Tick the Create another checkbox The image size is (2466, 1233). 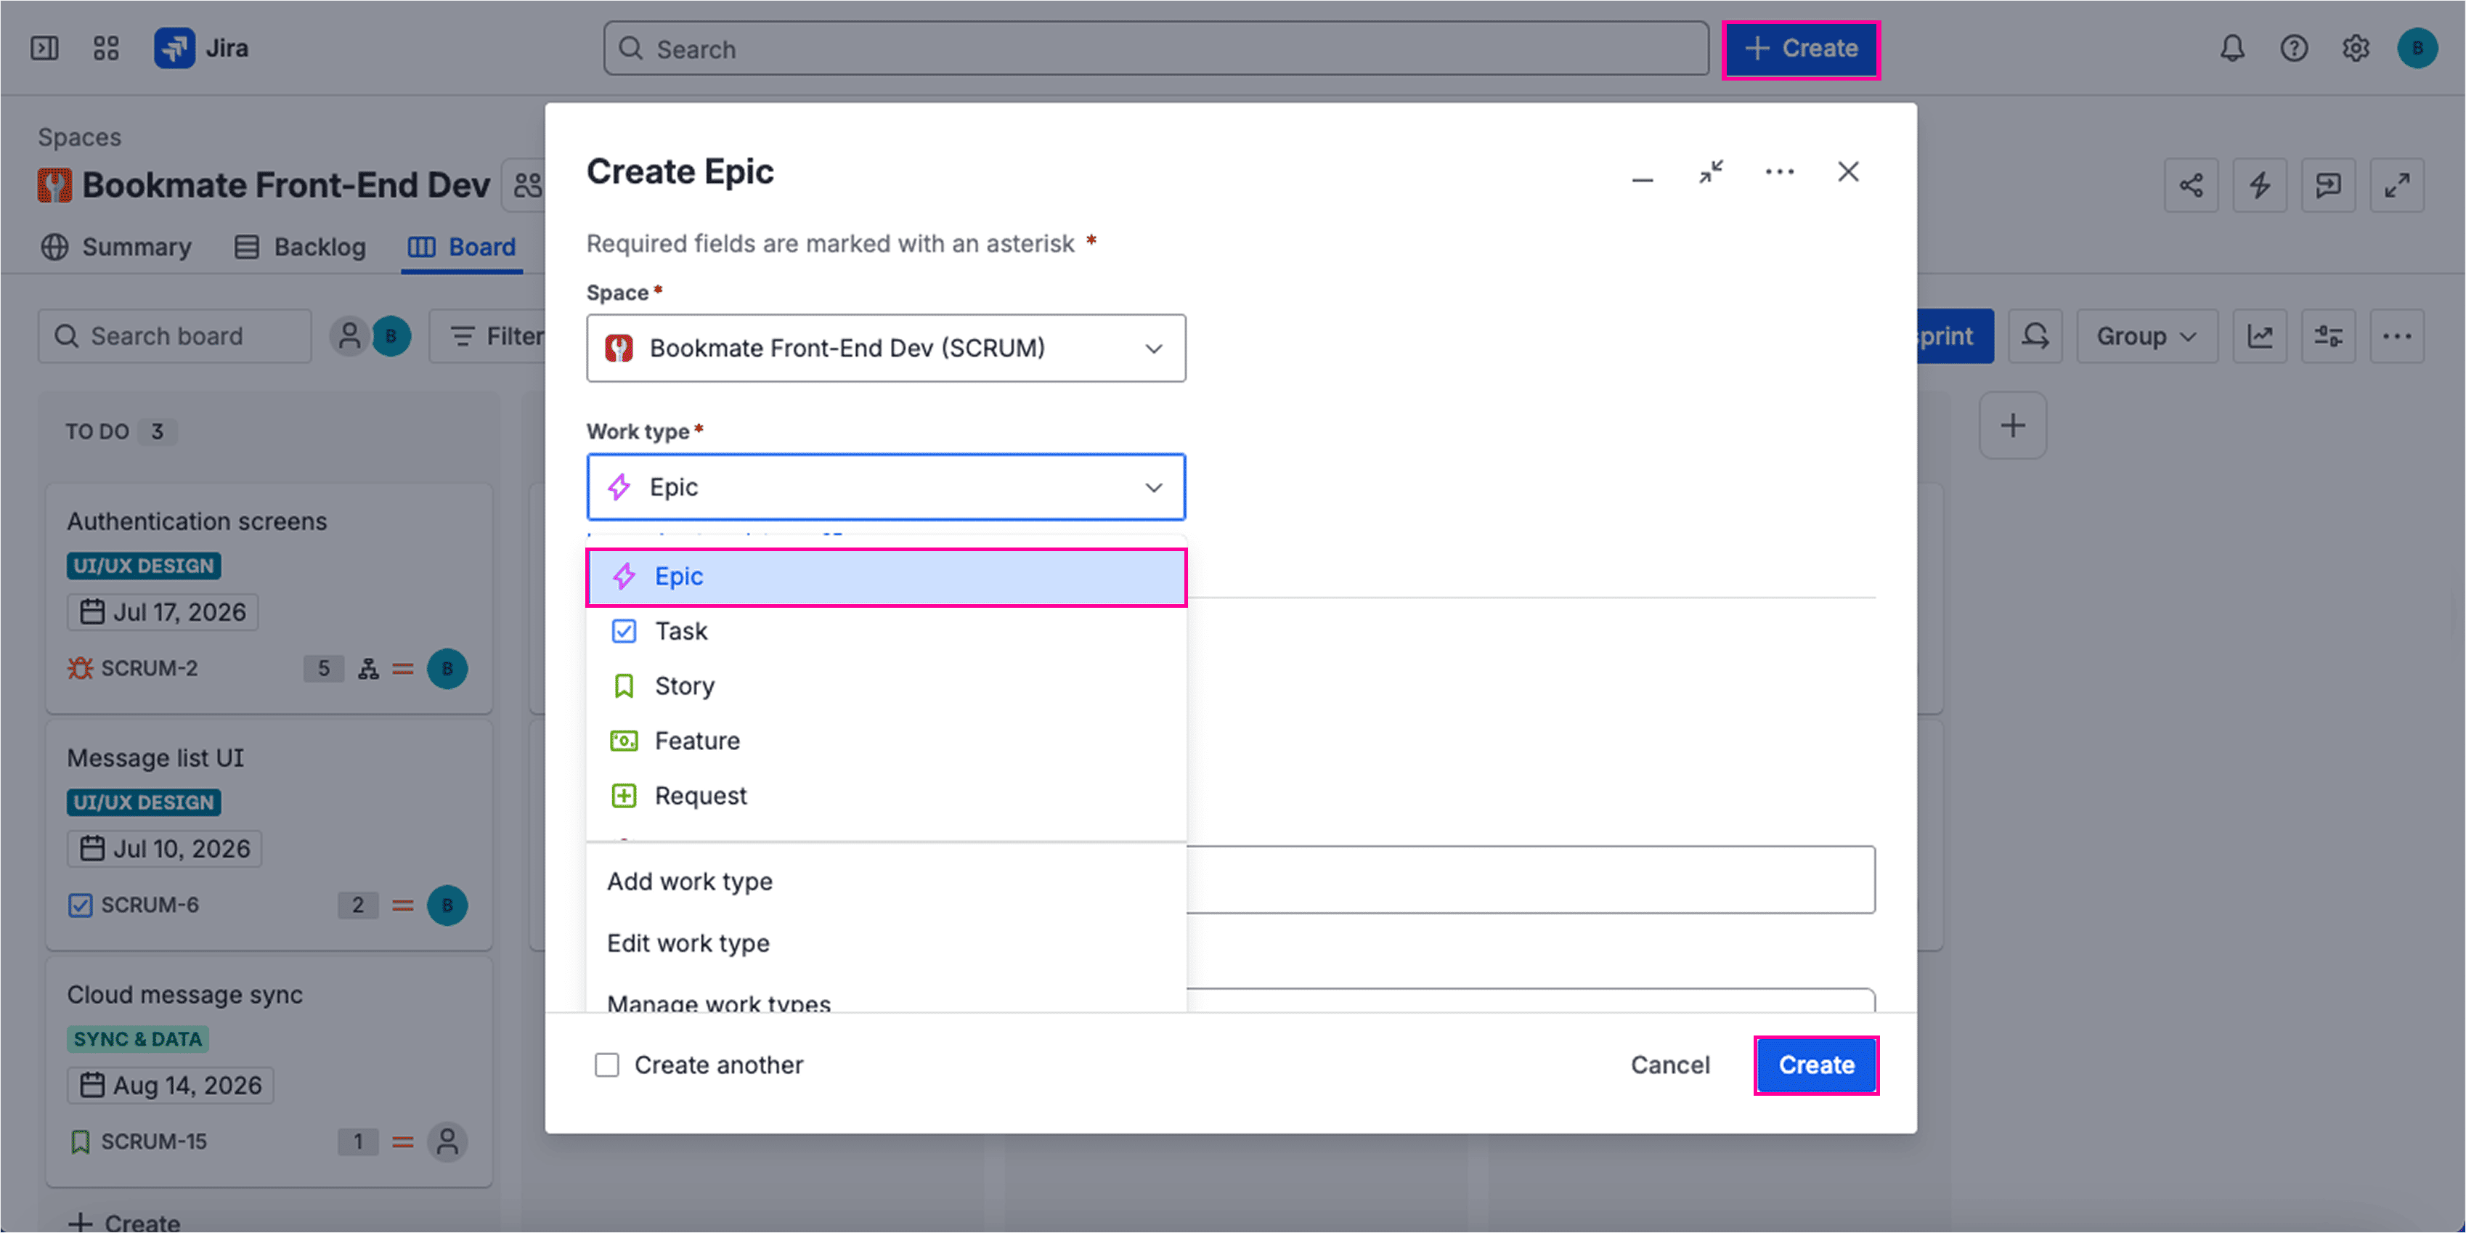pos(607,1065)
